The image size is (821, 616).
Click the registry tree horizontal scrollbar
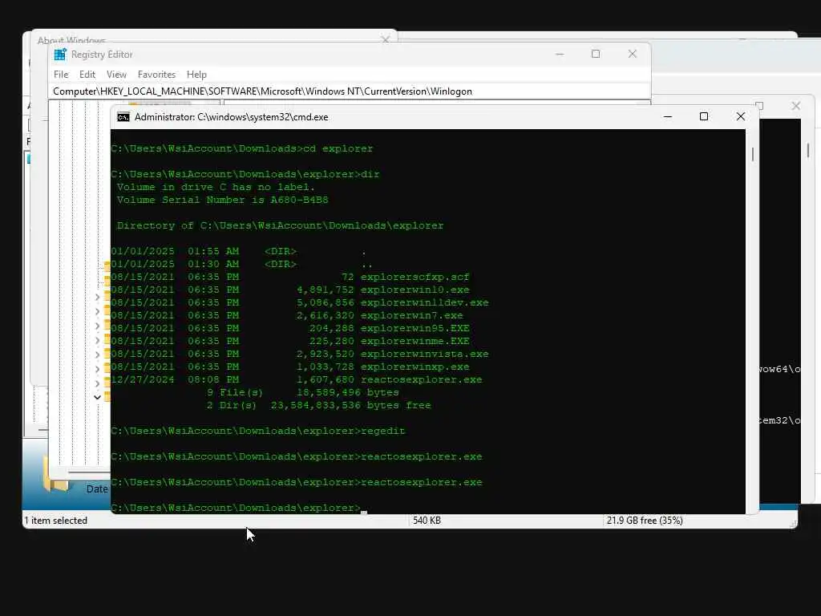(88, 472)
